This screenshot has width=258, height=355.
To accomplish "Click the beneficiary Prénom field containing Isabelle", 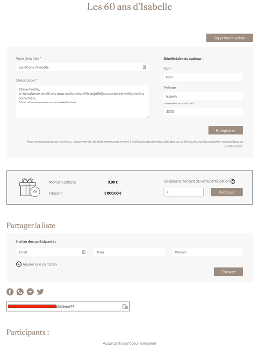I will click(203, 96).
